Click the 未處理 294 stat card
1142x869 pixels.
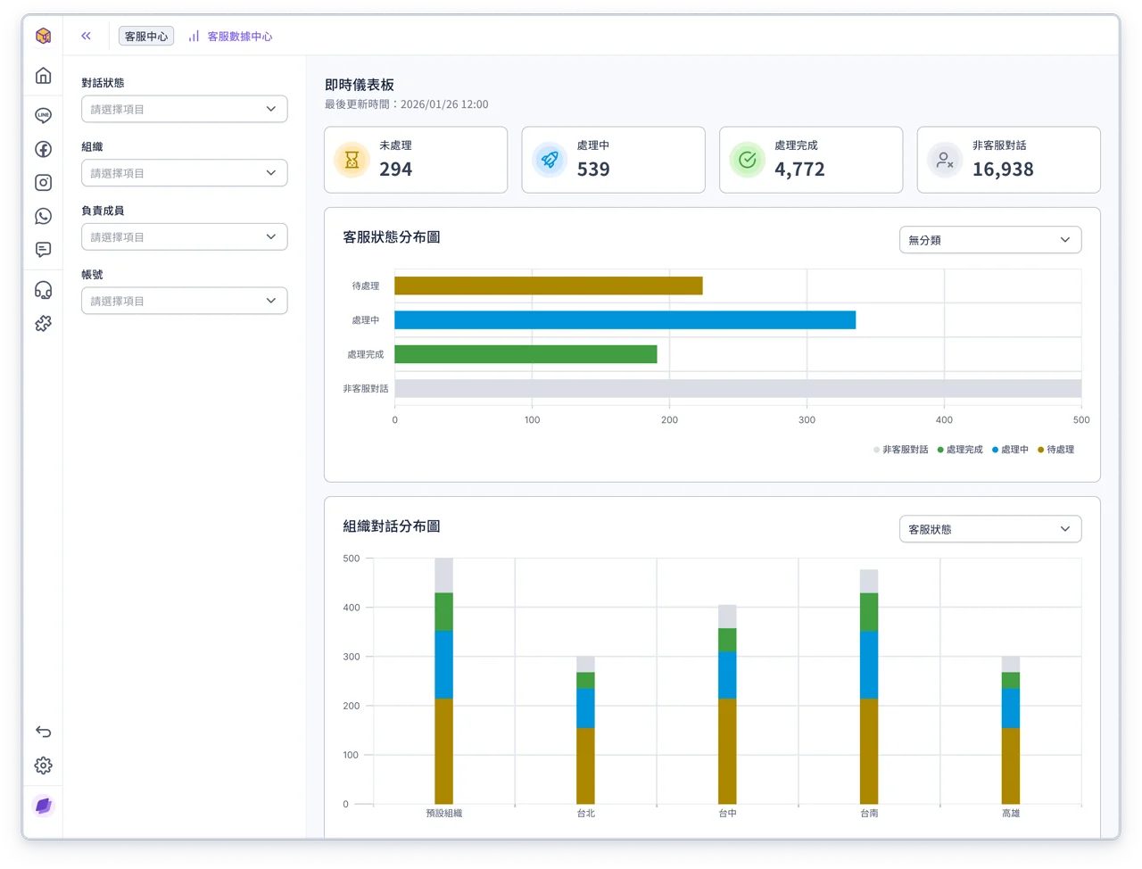(416, 160)
